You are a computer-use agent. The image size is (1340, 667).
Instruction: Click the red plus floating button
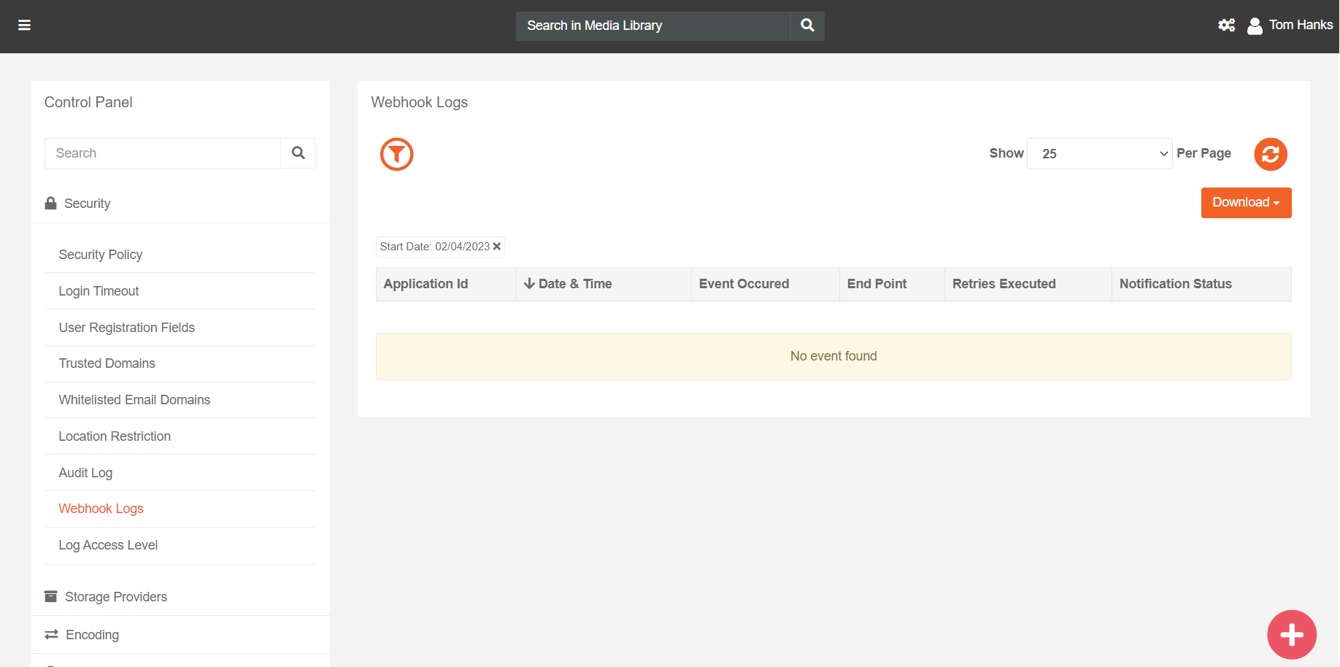pyautogui.click(x=1291, y=634)
